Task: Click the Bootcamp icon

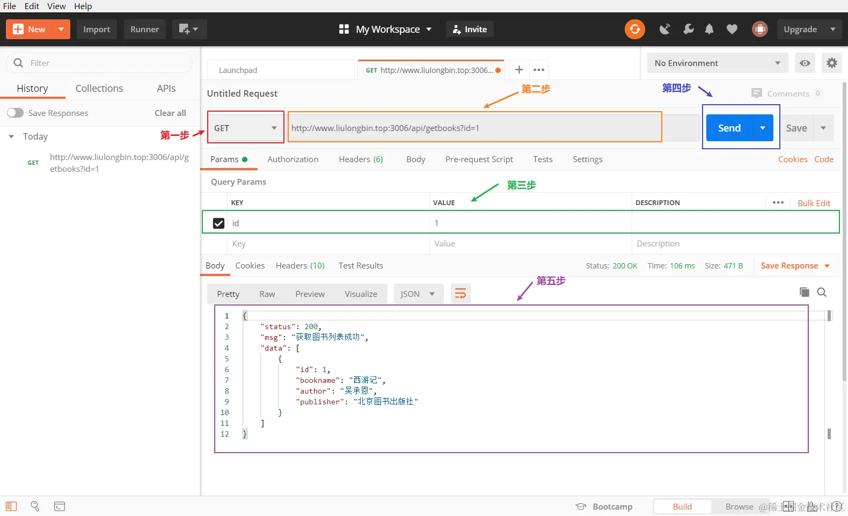Action: coord(581,506)
